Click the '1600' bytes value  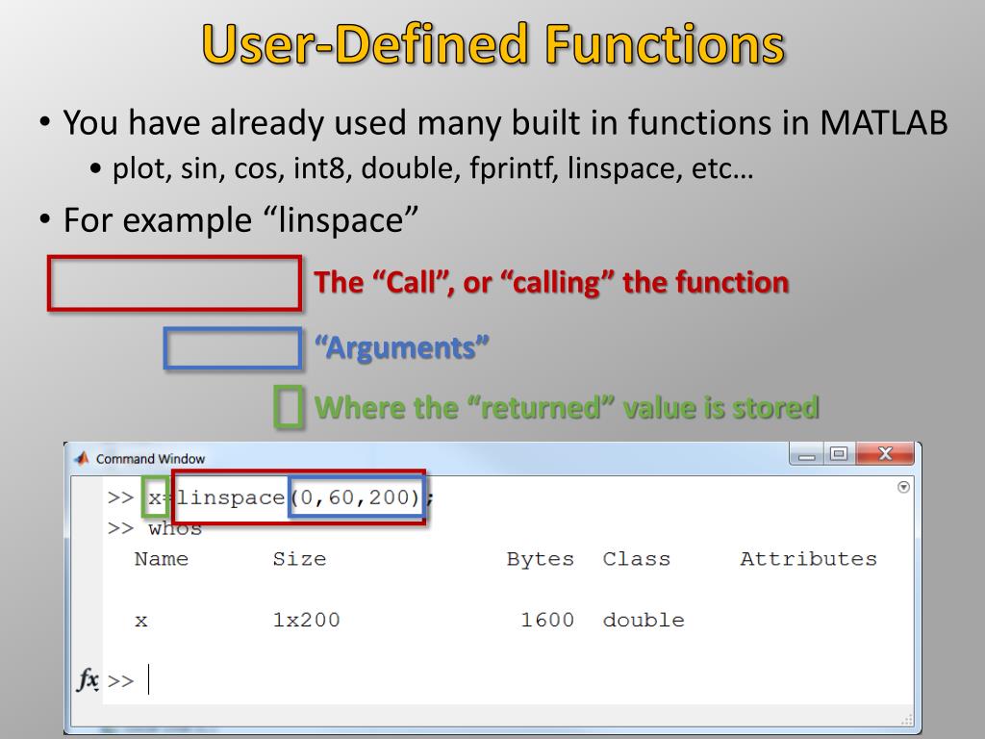tap(547, 621)
